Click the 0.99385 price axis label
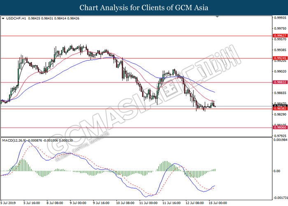The width and height of the screenshot is (288, 206). [280, 50]
